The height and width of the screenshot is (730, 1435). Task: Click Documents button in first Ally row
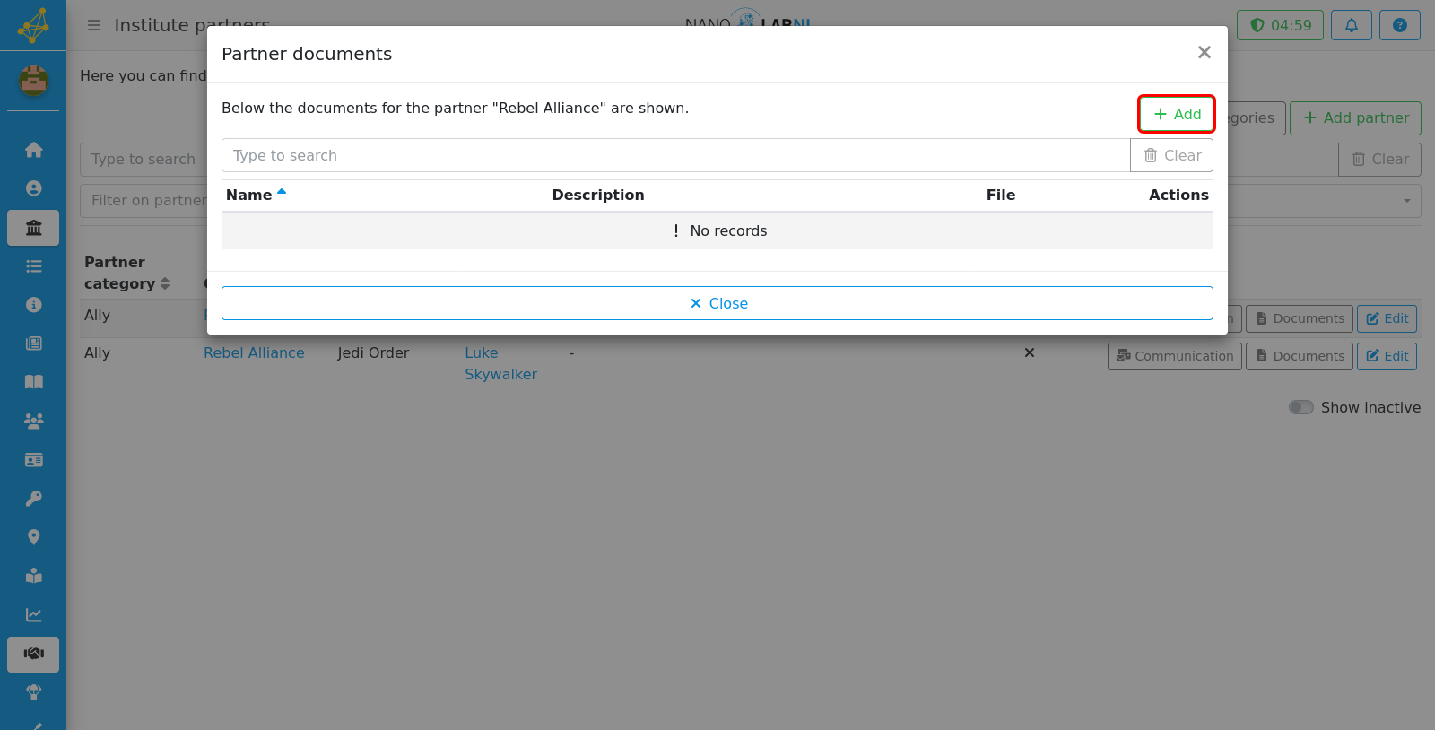[1300, 318]
